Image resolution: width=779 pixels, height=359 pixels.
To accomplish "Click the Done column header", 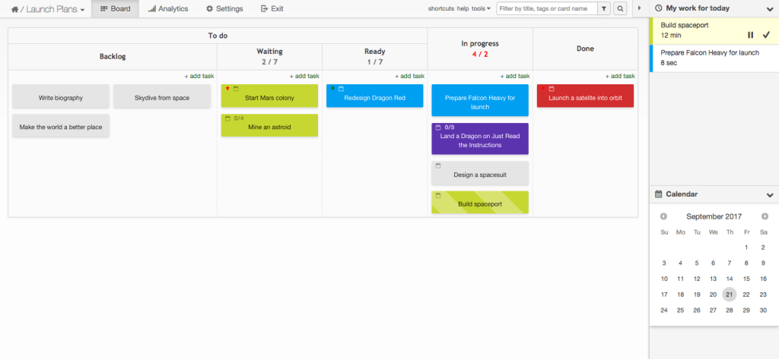I will pos(585,49).
